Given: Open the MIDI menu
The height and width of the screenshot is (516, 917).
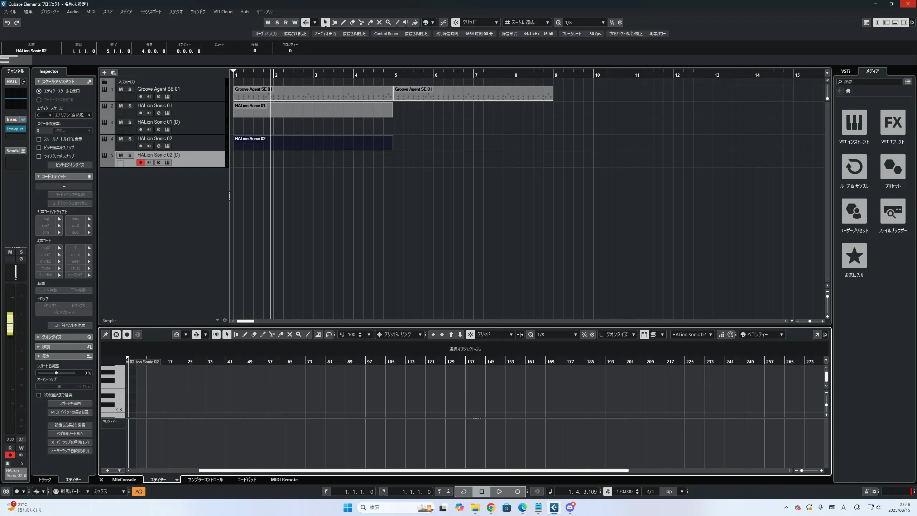Looking at the screenshot, I should tap(91, 12).
